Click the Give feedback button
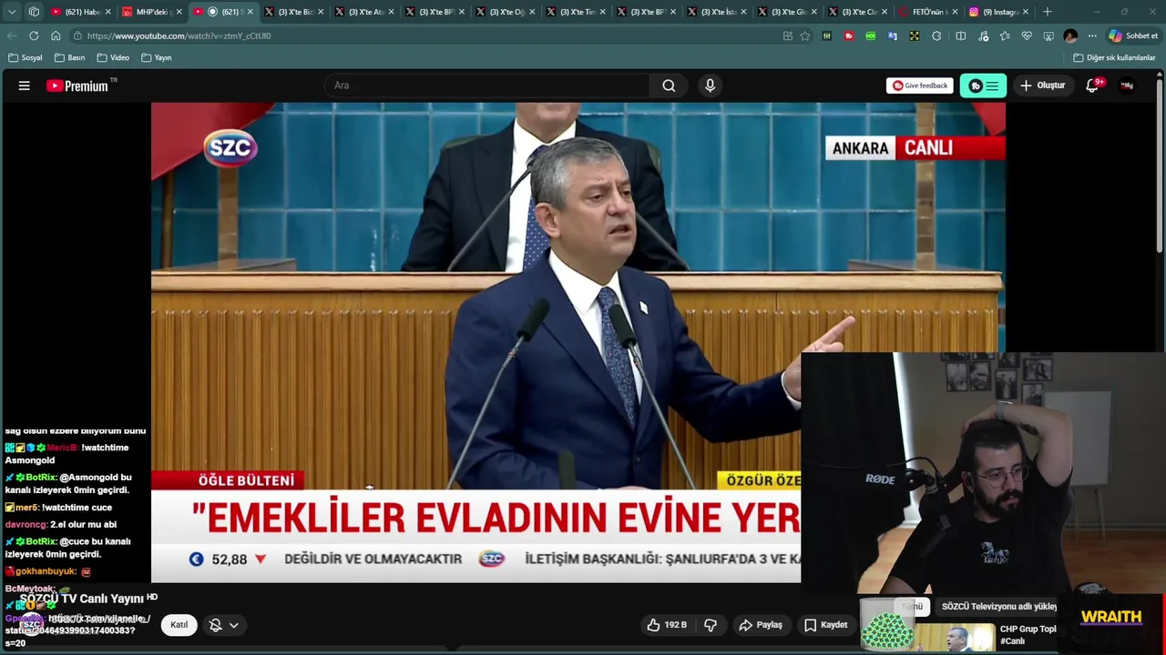This screenshot has width=1166, height=655. pyautogui.click(x=920, y=86)
